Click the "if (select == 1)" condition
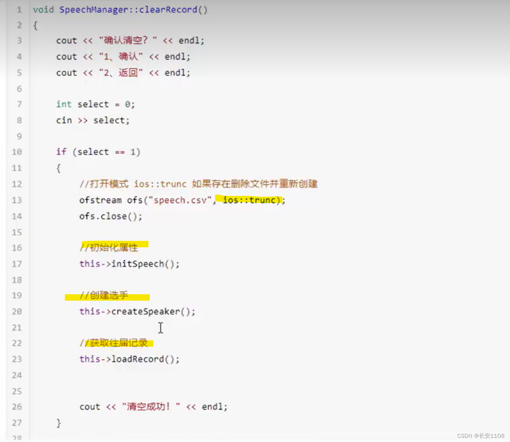Screen dimensions: 510x442 tap(98, 152)
